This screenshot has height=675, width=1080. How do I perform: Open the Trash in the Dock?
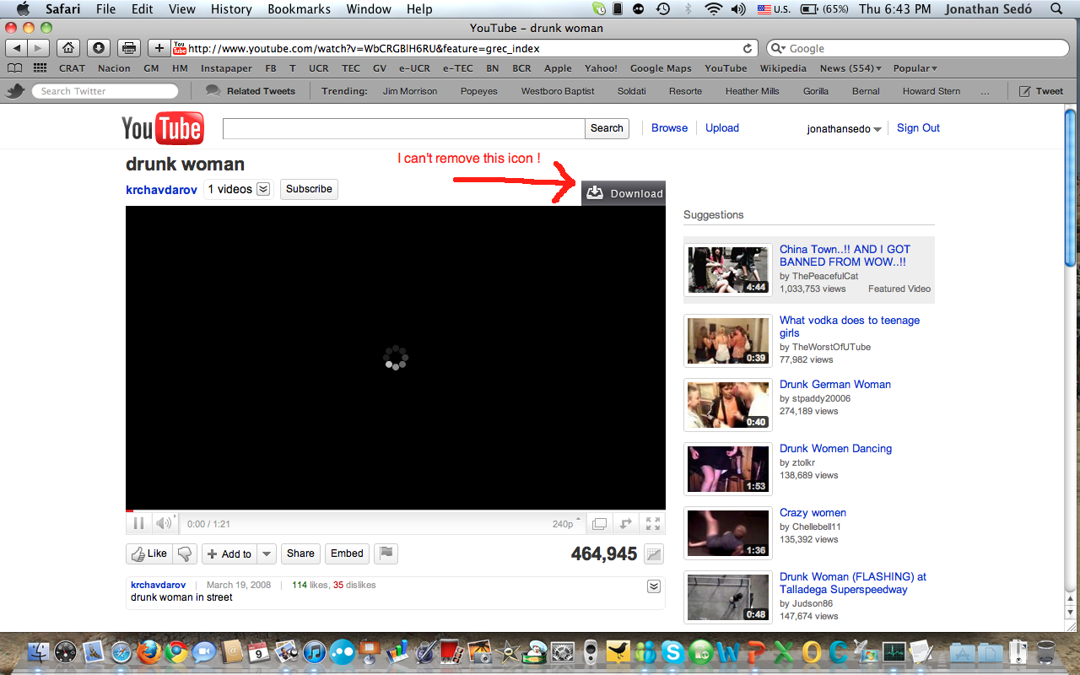[1045, 652]
